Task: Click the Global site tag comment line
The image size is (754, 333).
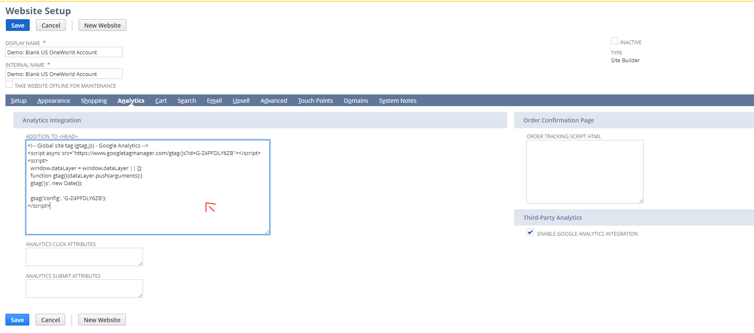Action: 88,146
